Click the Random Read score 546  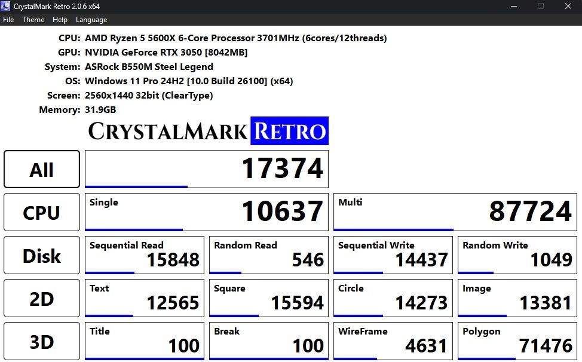pyautogui.click(x=269, y=255)
